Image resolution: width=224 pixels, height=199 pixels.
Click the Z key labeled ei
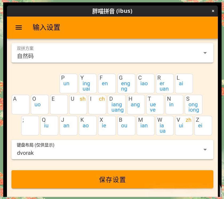click(203, 125)
